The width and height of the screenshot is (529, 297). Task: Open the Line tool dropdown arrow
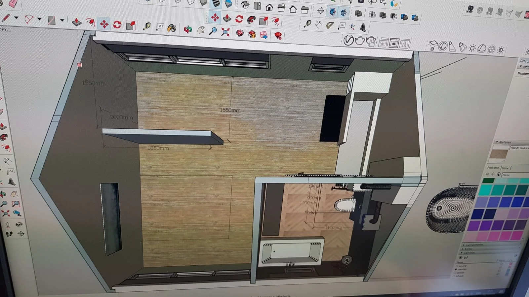[x=16, y=18]
